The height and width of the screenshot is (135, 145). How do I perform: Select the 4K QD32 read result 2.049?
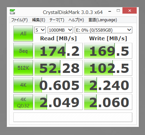[59, 102]
